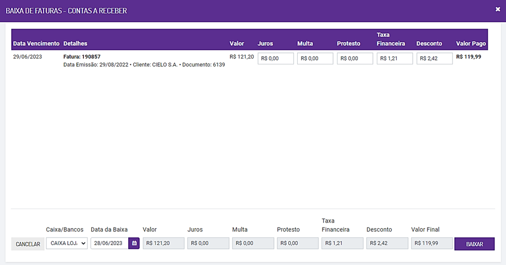This screenshot has width=506, height=265.
Task: Close the Baixa de Faturas dialog
Action: [498, 9]
